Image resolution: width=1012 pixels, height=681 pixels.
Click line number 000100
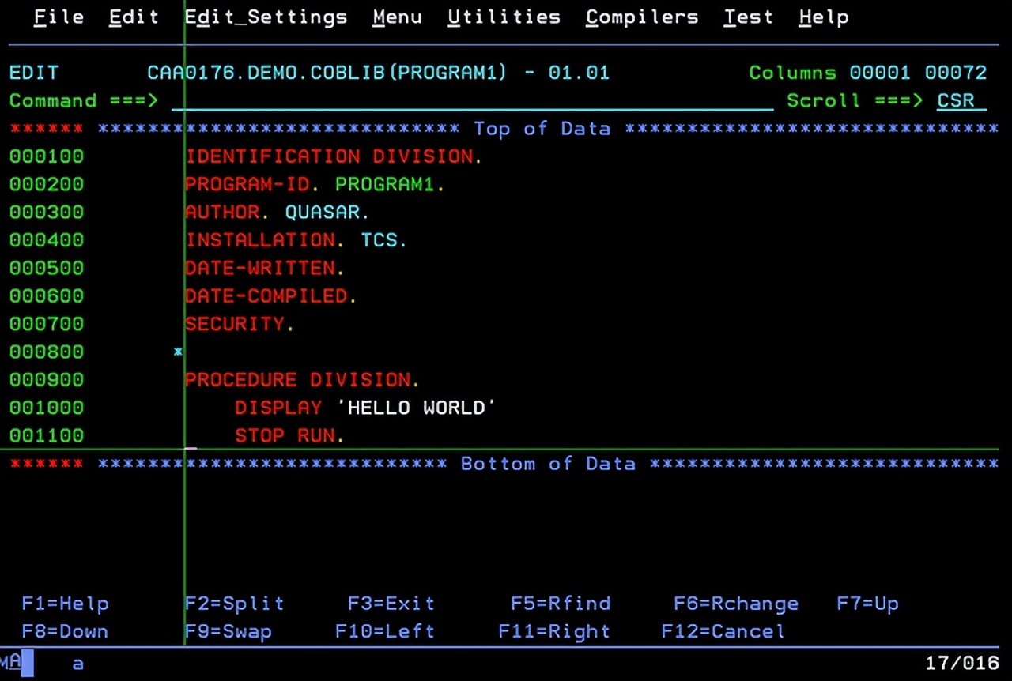(x=47, y=156)
